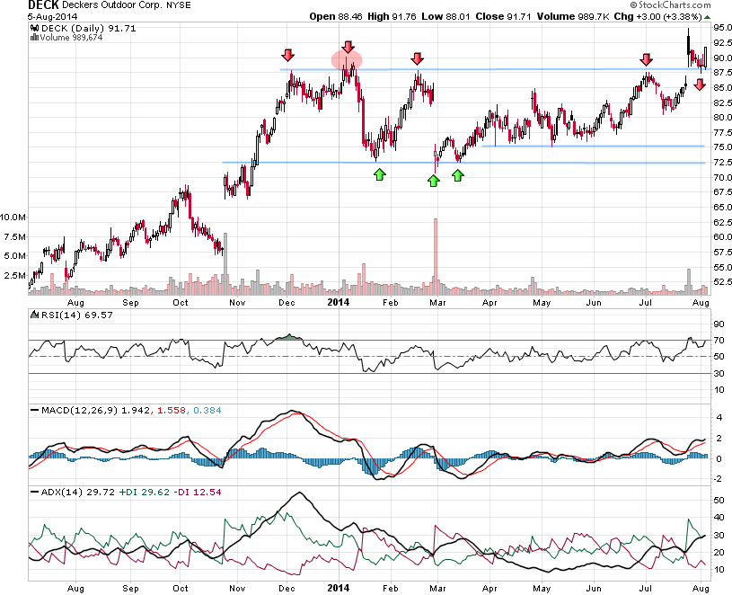Select the Volume 989.7K header value
This screenshot has width=732, height=595.
[573, 16]
